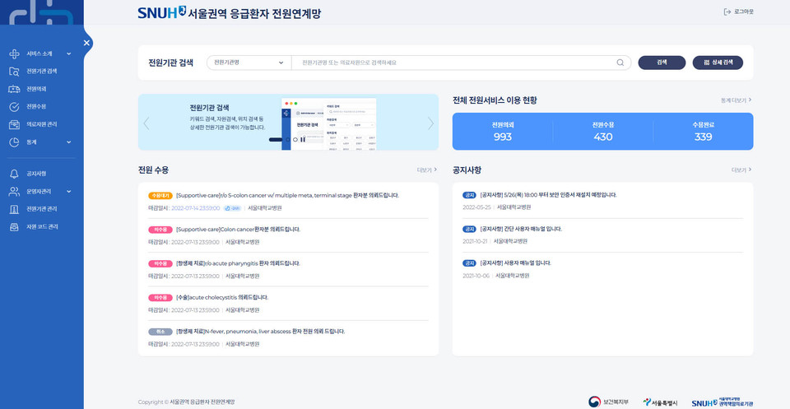Click the 2022-05-25 notice date

pos(476,207)
